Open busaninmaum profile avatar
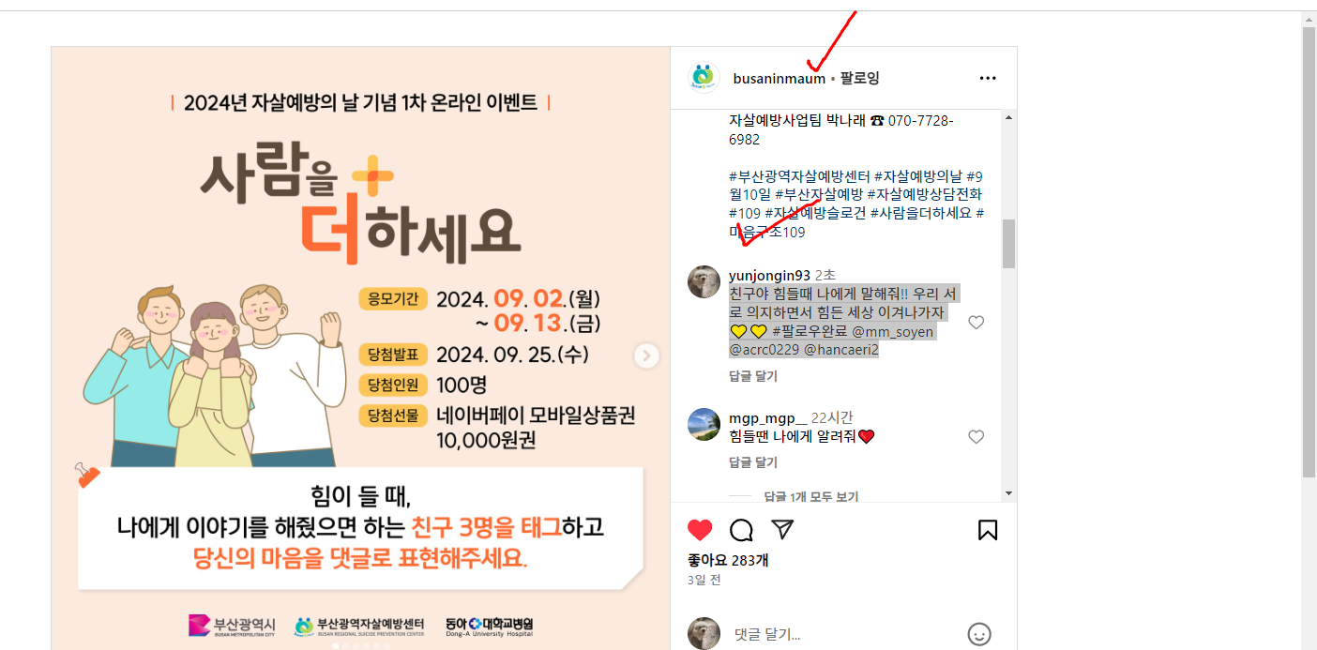Screen dimensions: 1317x650 click(x=704, y=78)
